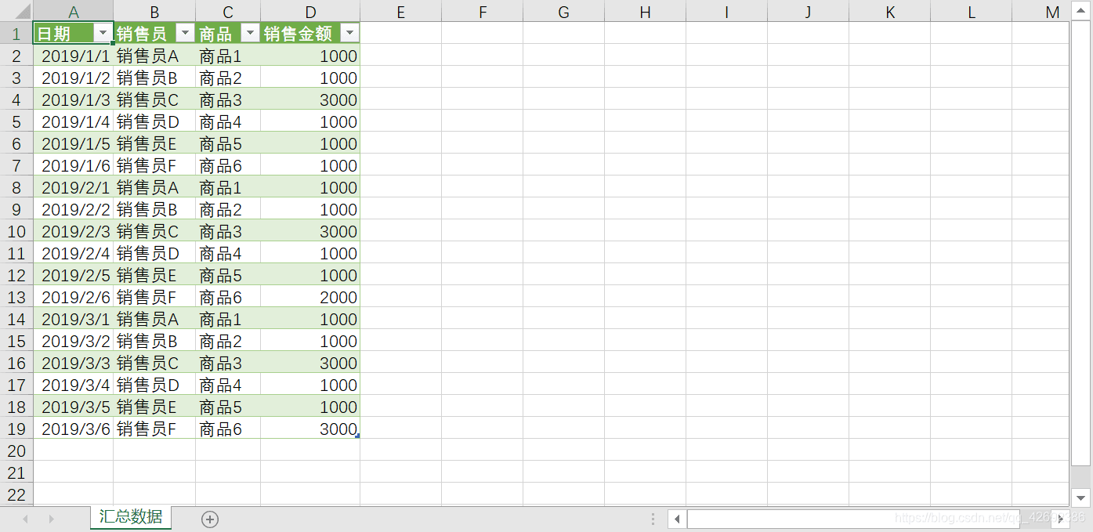
Task: Click cell with date 2019/1/3
Action: [74, 100]
